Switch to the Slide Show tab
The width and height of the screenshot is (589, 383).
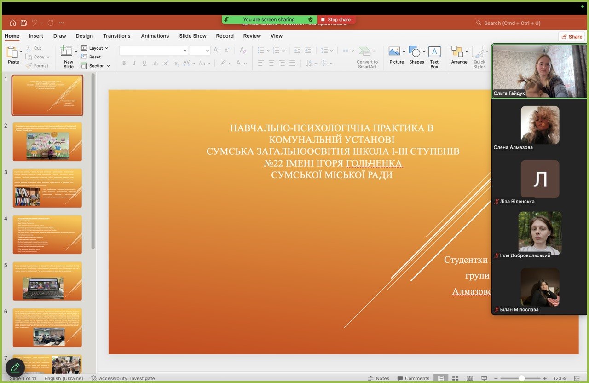tap(193, 36)
